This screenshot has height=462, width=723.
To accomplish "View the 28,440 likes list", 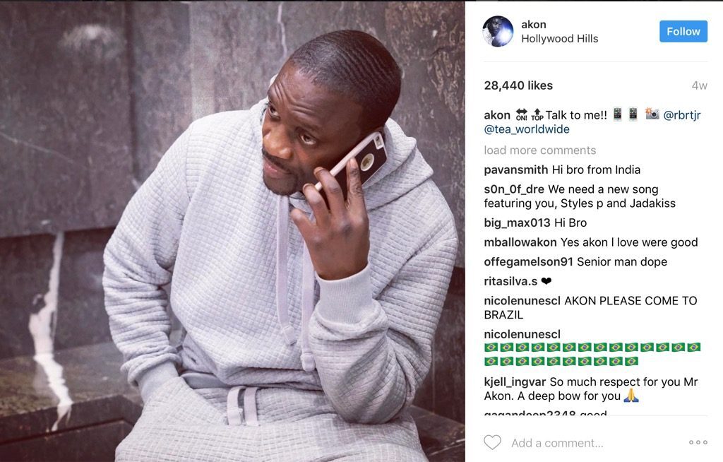I will coord(518,85).
